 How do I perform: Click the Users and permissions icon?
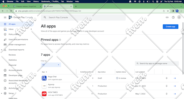point(5,40)
